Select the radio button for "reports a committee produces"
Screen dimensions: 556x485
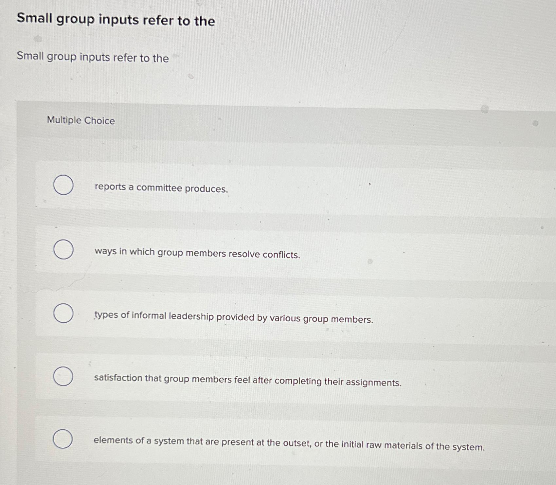[x=63, y=185]
